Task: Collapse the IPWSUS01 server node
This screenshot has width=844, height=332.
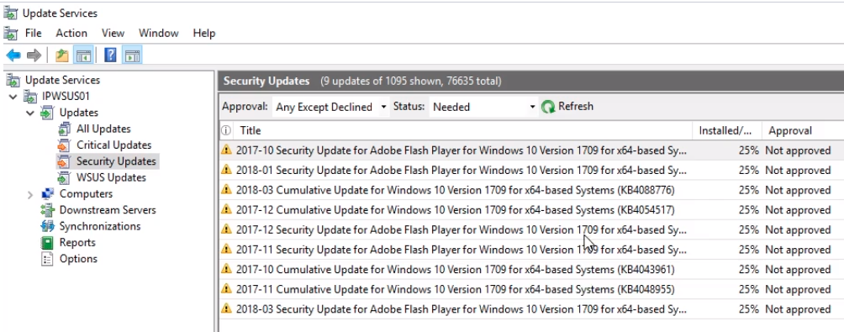Action: 13,97
